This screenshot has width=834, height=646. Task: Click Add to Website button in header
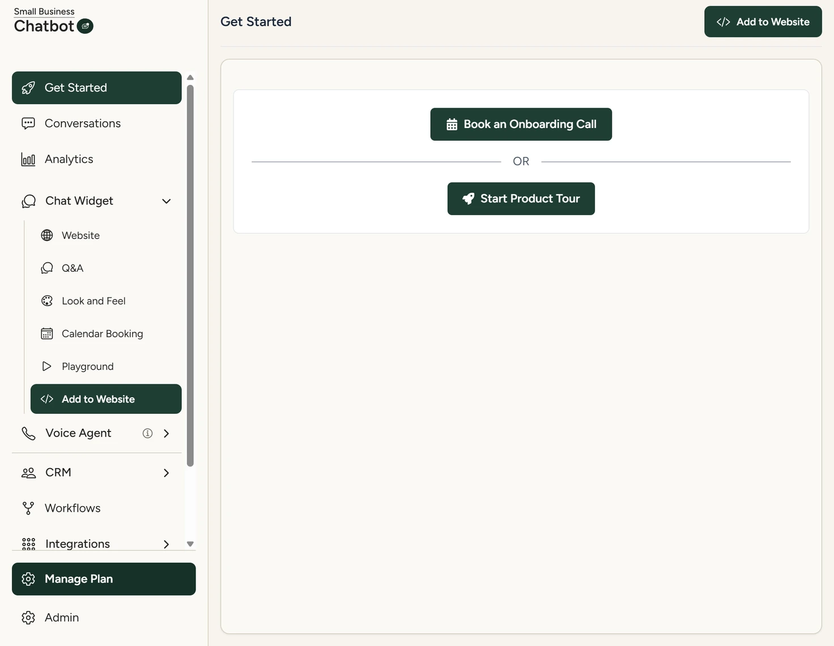(763, 22)
